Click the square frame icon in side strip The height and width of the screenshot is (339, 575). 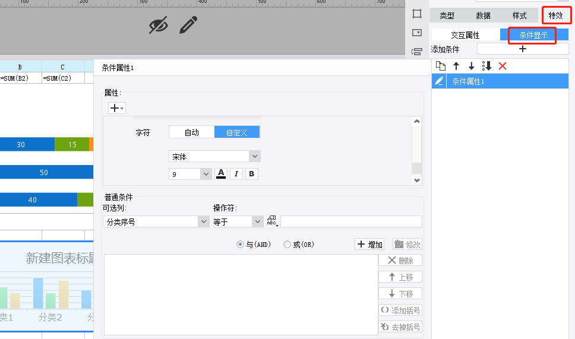(417, 14)
